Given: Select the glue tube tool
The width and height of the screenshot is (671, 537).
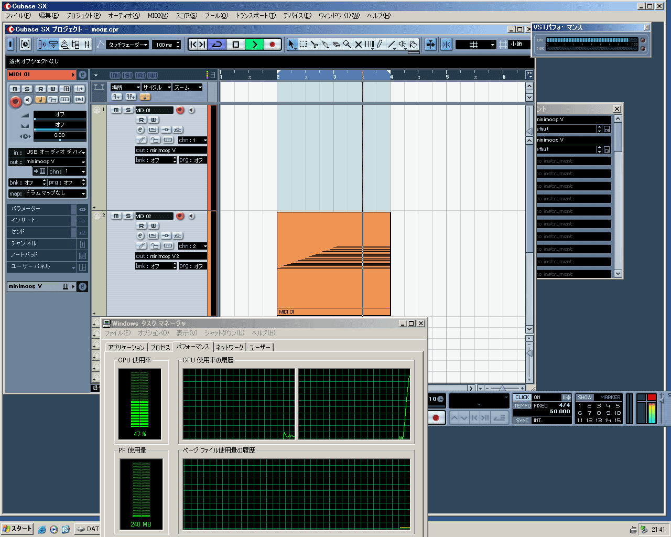Looking at the screenshot, I should (325, 45).
